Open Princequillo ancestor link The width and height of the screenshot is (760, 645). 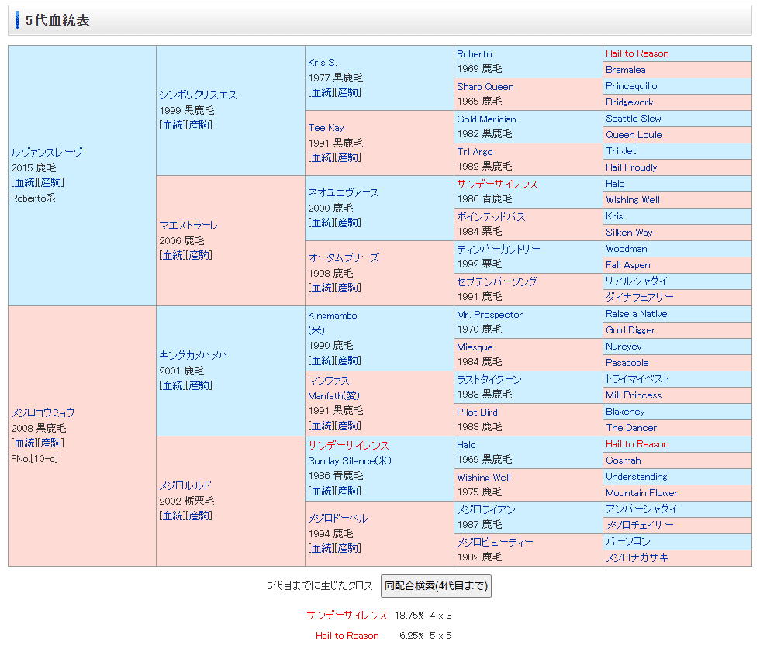(x=631, y=86)
